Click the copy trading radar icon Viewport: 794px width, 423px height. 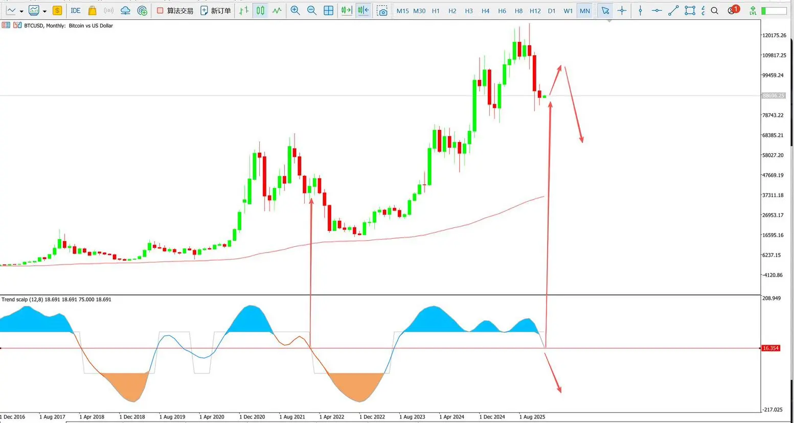tap(143, 10)
